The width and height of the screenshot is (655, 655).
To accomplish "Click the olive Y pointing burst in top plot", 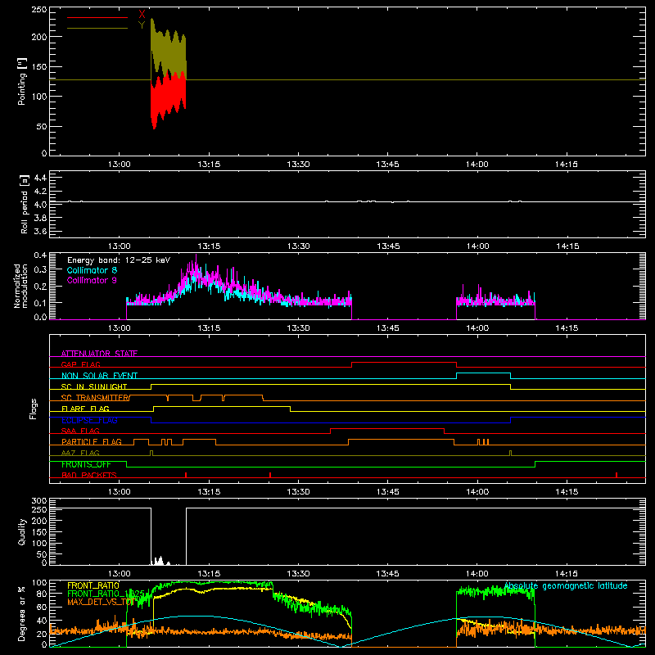I will tap(169, 48).
